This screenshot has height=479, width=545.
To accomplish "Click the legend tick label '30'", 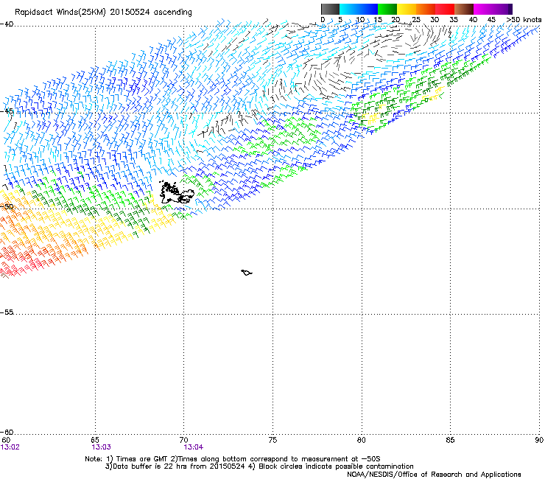I will (435, 20).
